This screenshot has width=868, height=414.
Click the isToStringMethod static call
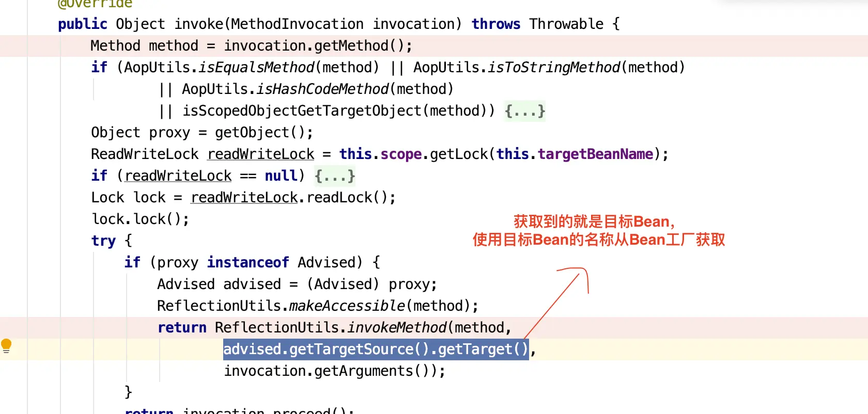(x=554, y=68)
